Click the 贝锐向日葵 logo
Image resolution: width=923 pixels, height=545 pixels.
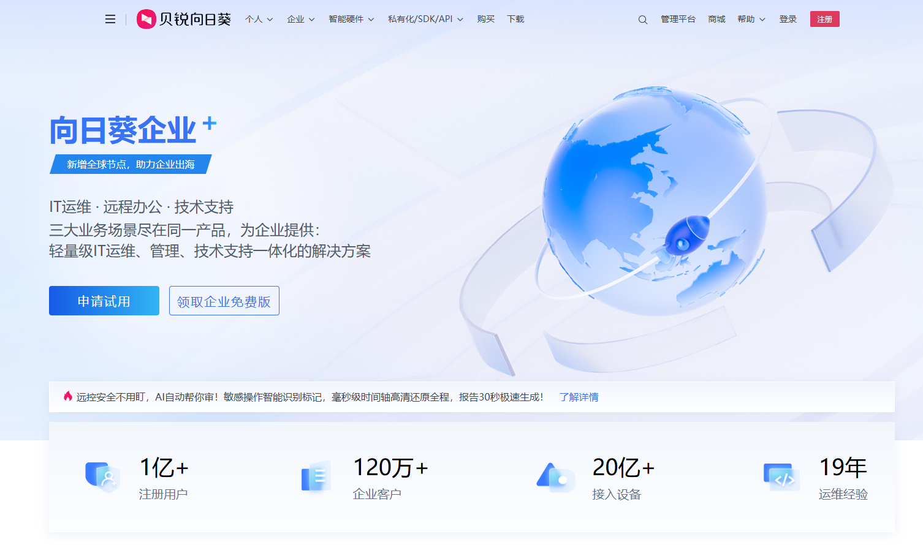tap(184, 19)
